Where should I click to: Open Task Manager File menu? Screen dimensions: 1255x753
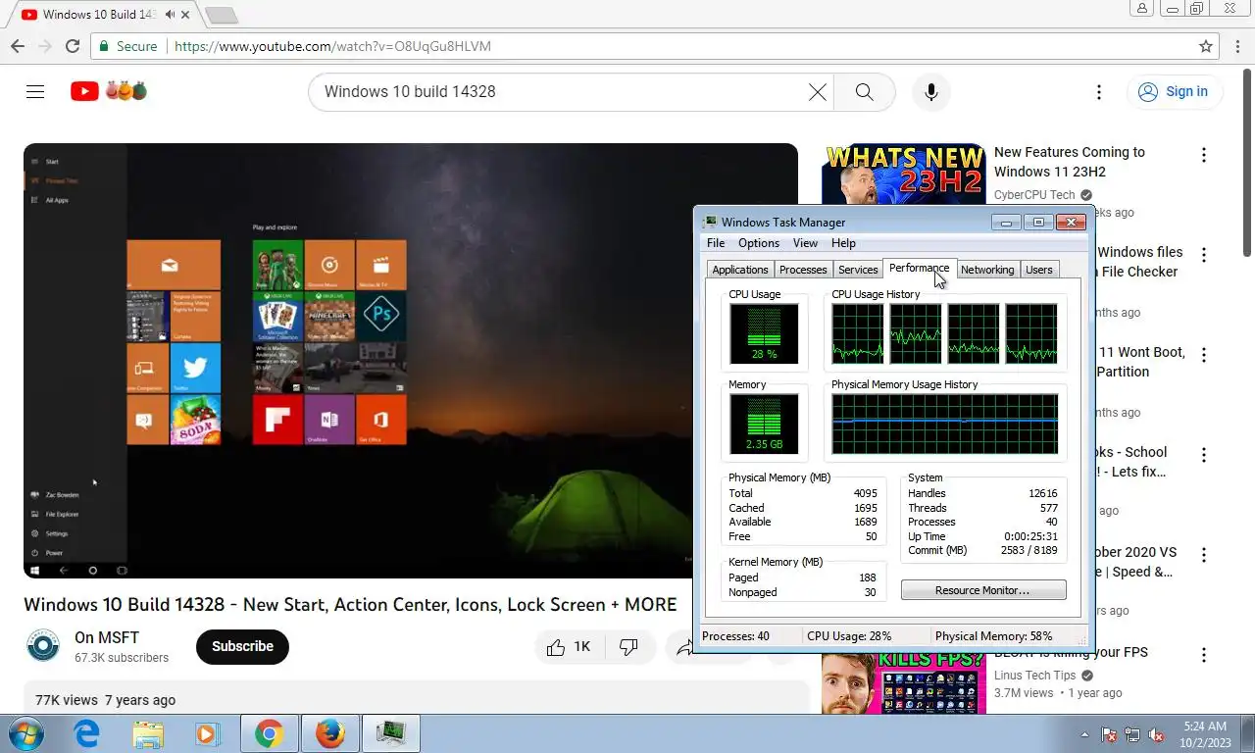716,243
